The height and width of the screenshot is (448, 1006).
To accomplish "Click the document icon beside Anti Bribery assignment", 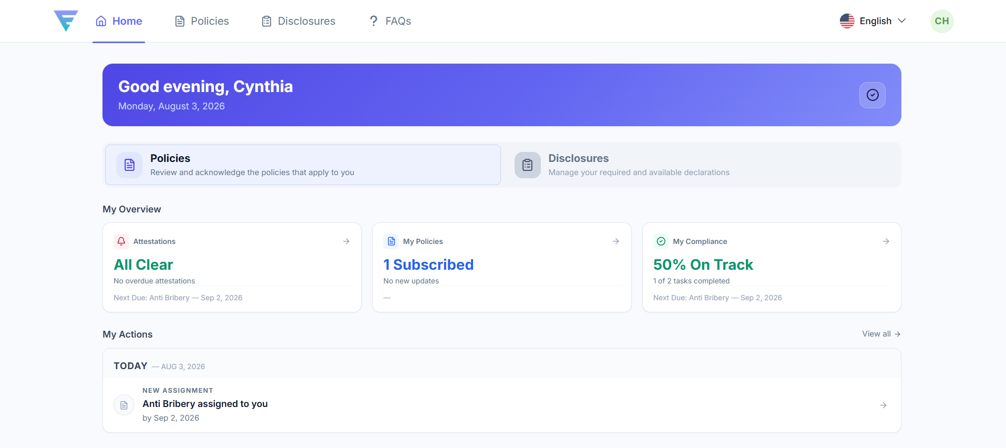I will [124, 405].
